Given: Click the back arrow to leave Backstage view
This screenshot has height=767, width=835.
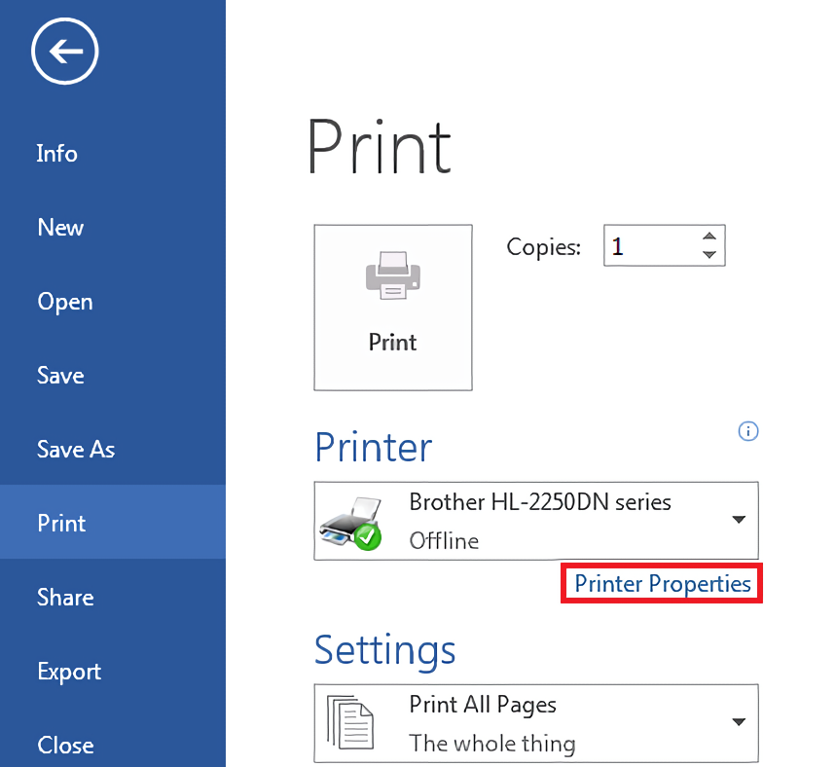Looking at the screenshot, I should (x=63, y=51).
